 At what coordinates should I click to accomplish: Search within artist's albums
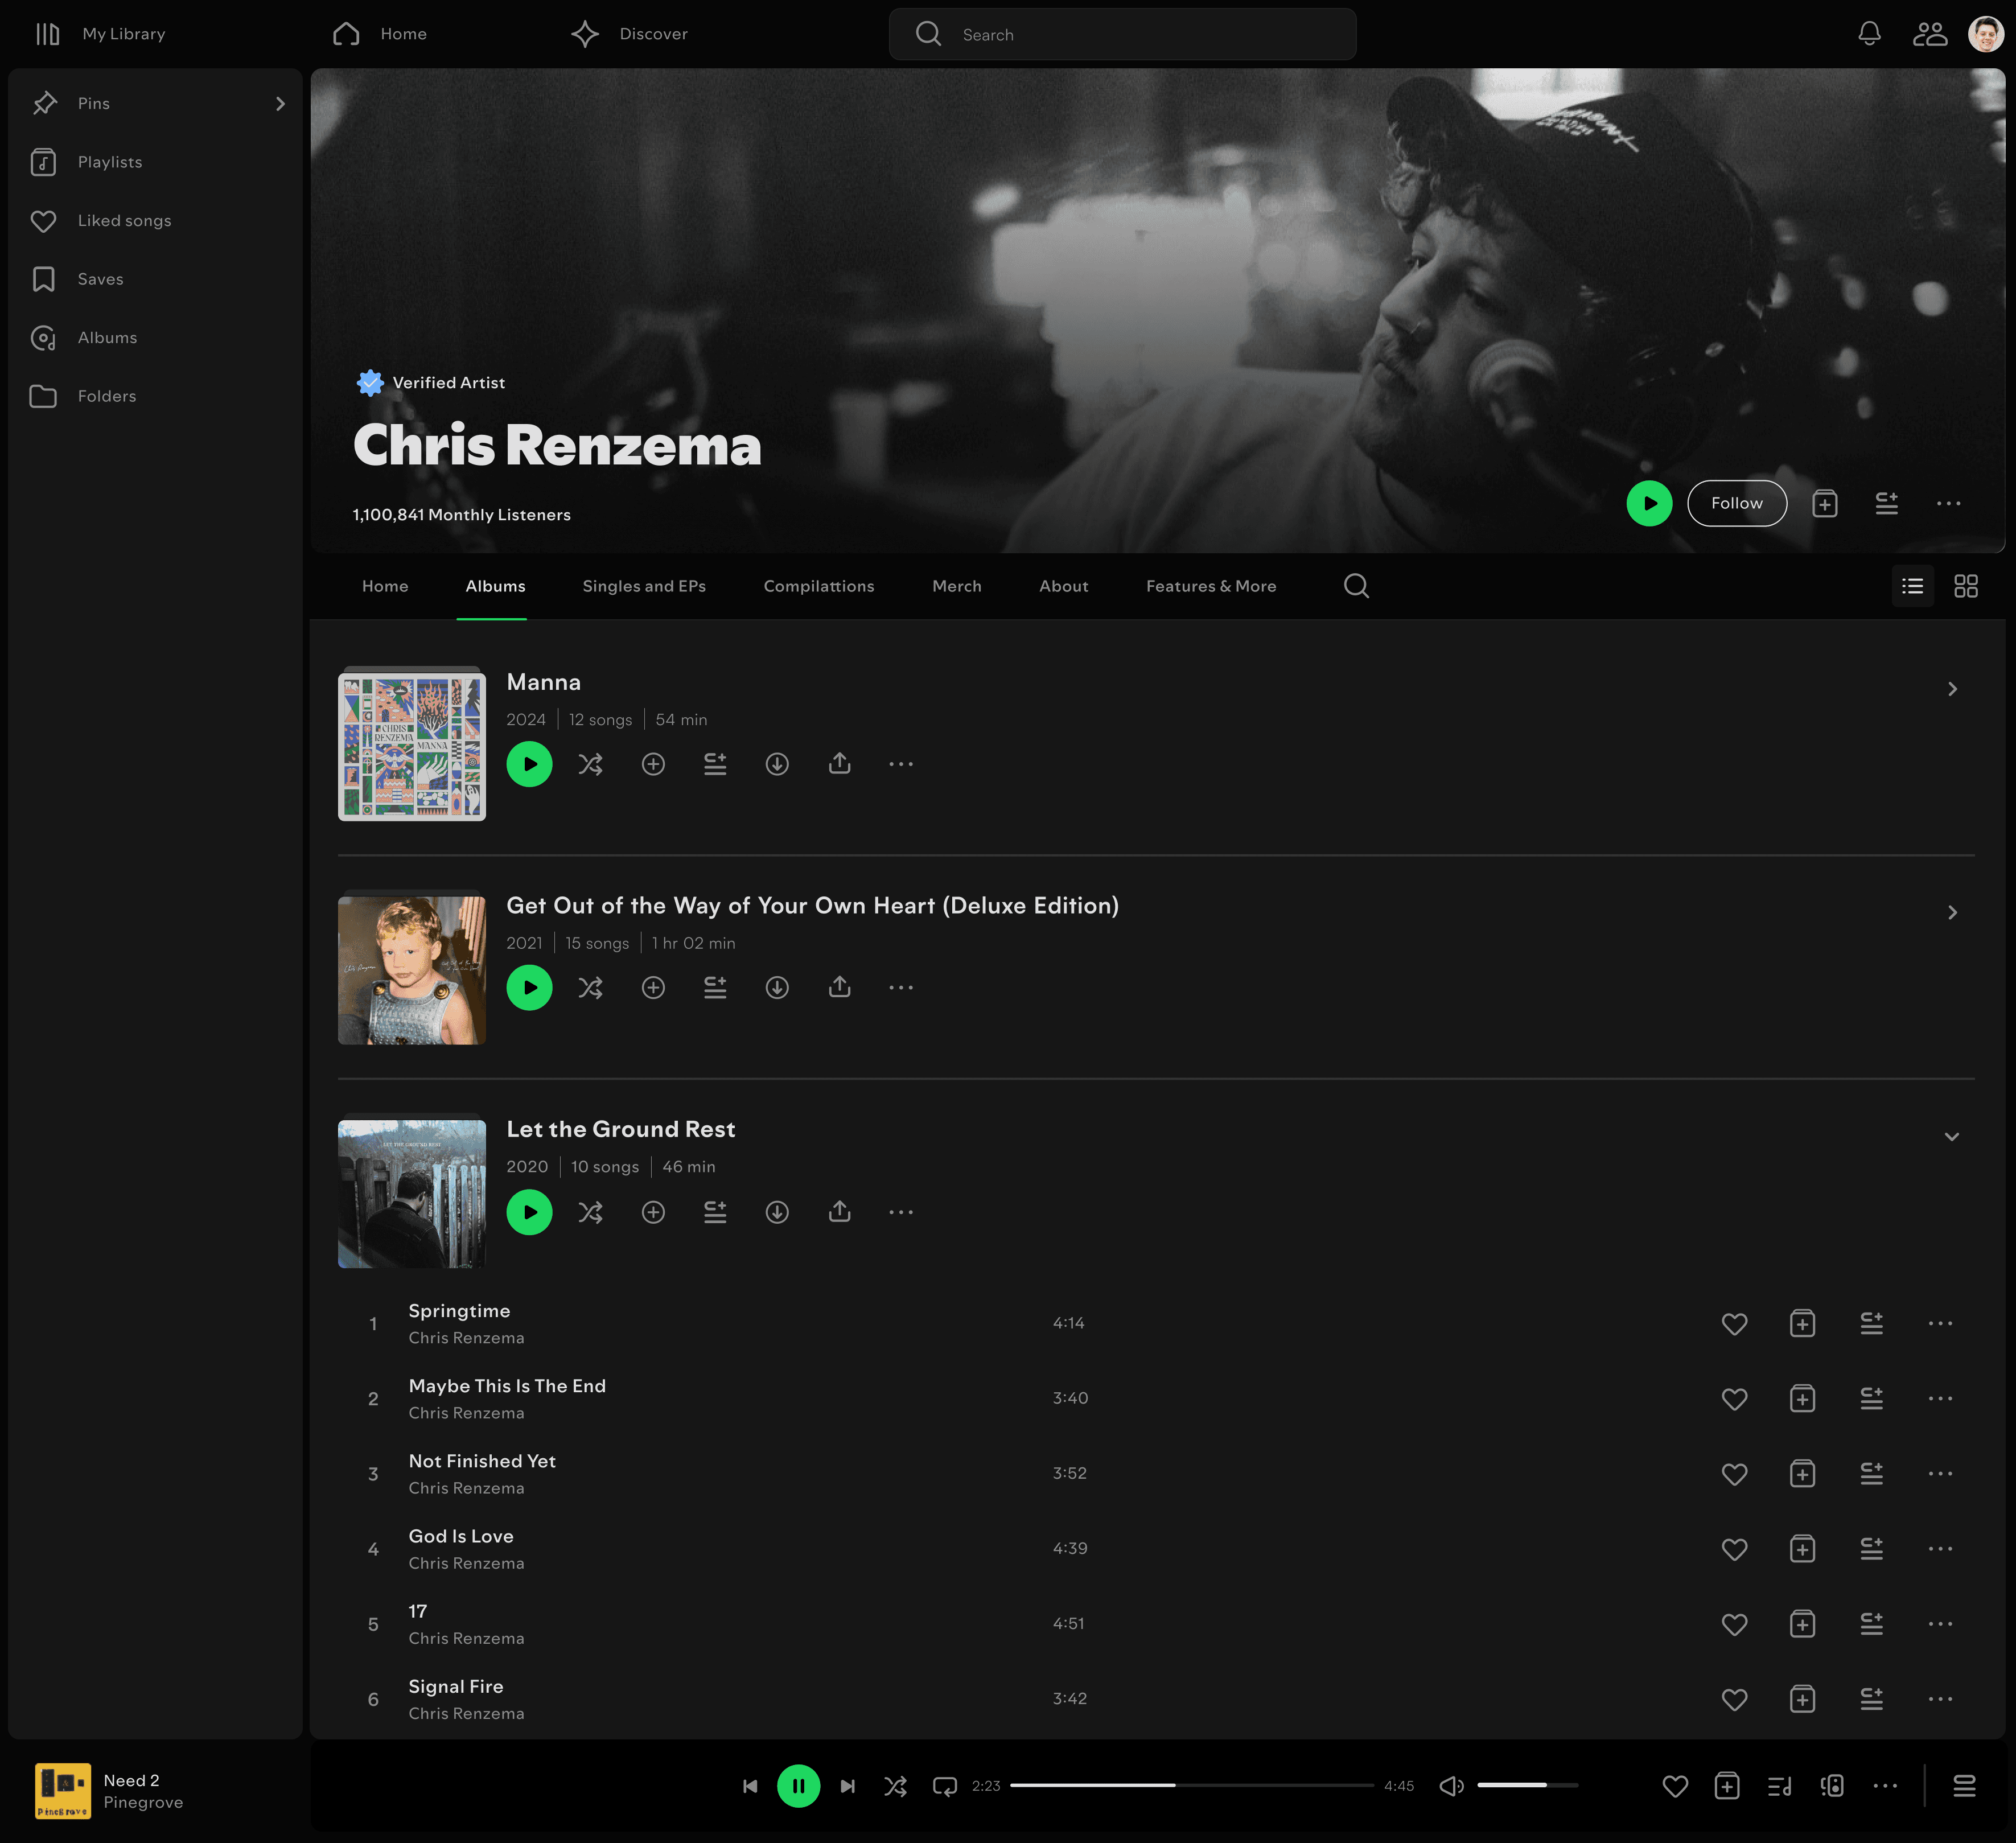coord(1356,586)
